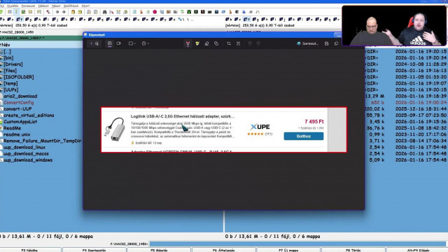The height and width of the screenshot is (252, 448).
Task: Open the snip shape dropdown
Action: 132,43
